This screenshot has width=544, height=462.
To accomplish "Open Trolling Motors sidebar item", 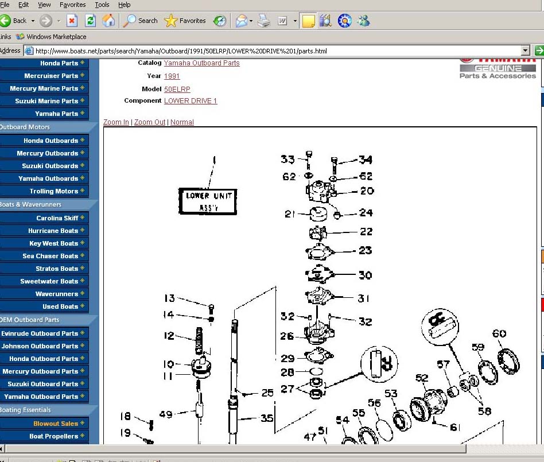I will pos(44,191).
